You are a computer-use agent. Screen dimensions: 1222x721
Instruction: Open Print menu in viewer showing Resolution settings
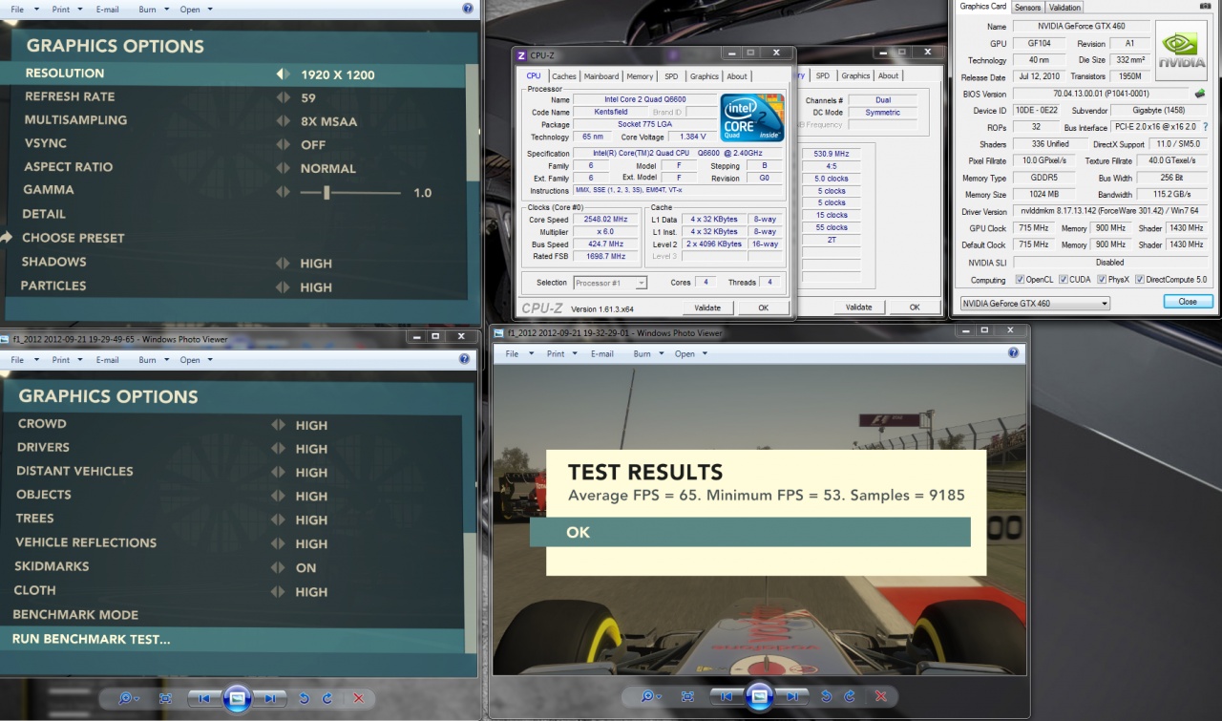click(x=66, y=10)
